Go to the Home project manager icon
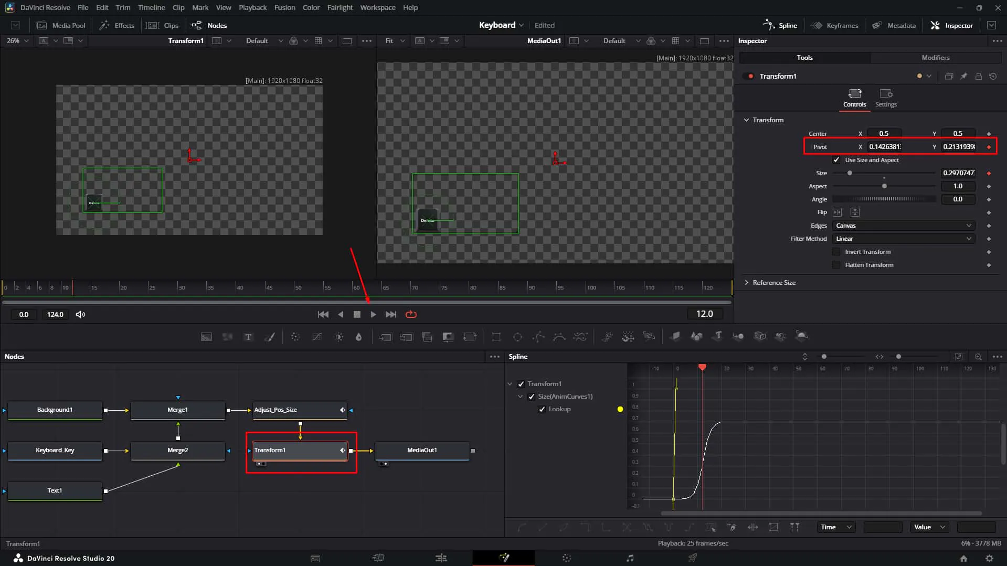 pos(963,558)
